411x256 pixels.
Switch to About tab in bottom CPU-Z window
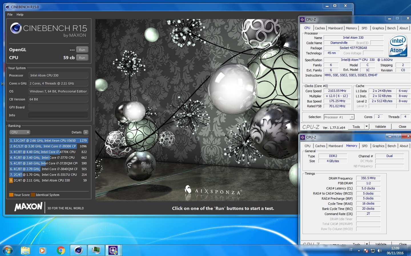coord(404,146)
